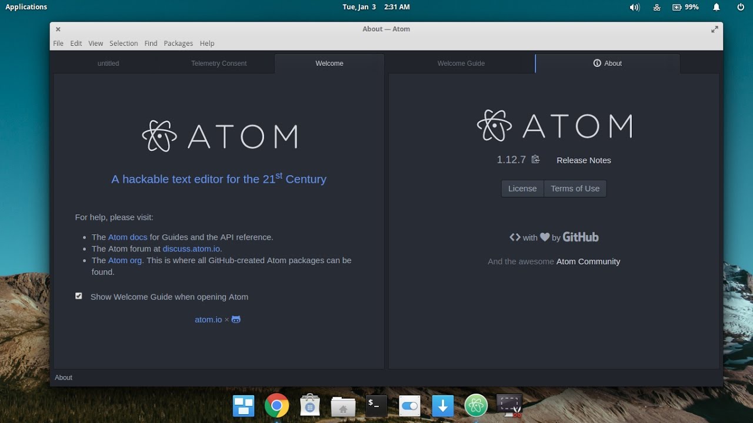Launch Google Chrome from the dock
The image size is (753, 423).
[276, 405]
